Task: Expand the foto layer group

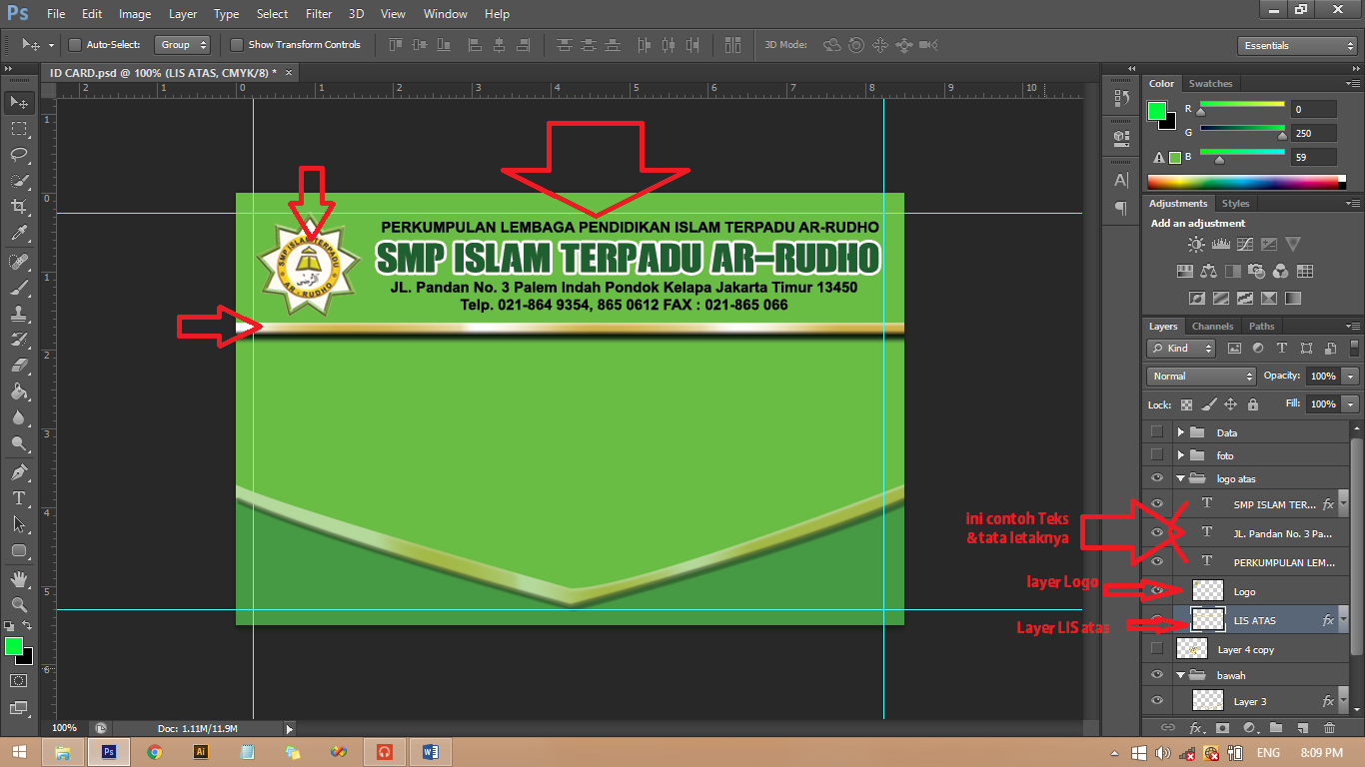Action: [x=1180, y=455]
